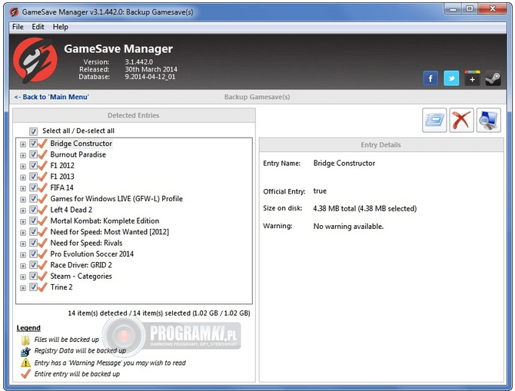Uncheck the Mortal Kombat: Komplete Edition checkbox
515x391 pixels.
pyautogui.click(x=33, y=220)
